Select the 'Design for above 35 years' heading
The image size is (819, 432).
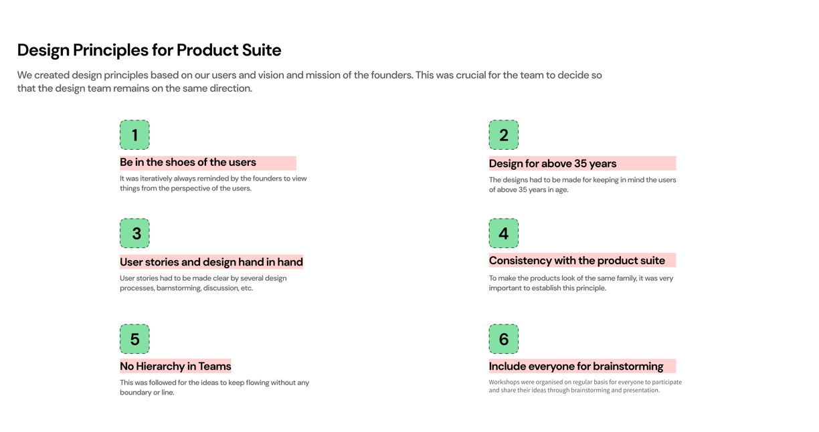coord(553,164)
